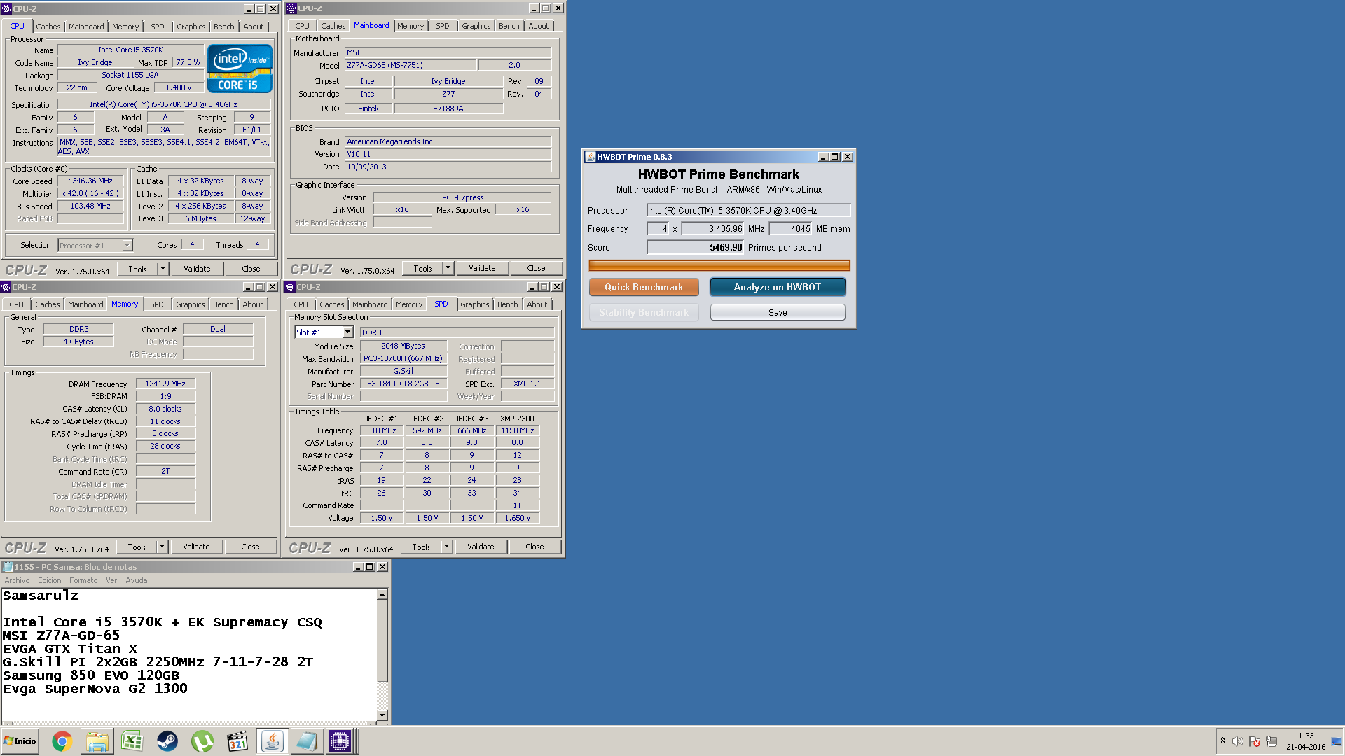Click Close button in CPU-Z SPD window
This screenshot has width=1345, height=756.
[534, 547]
